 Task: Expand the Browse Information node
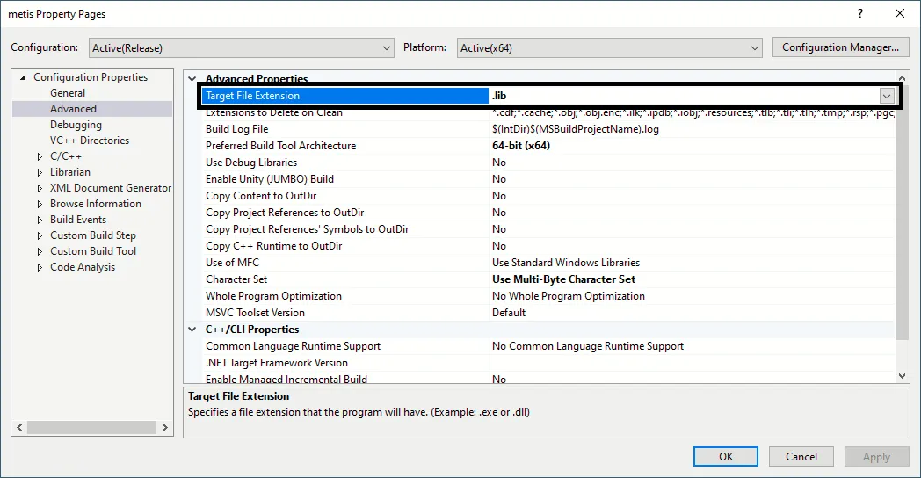click(40, 204)
